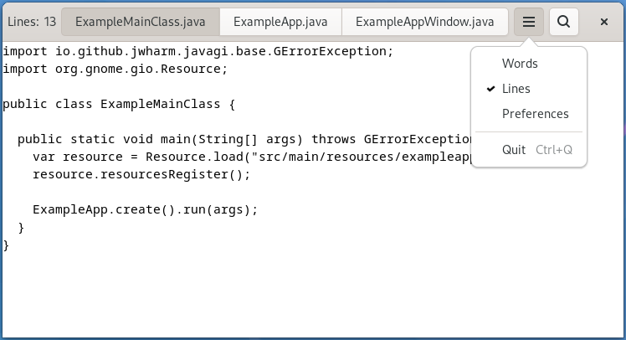Click the search magnifier icon
Image resolution: width=626 pixels, height=340 pixels.
(564, 22)
